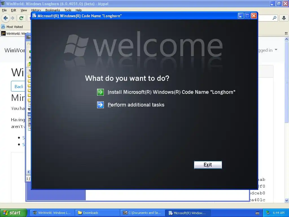
Task: Minimize the Mypal browser window
Action: click(x=272, y=3)
